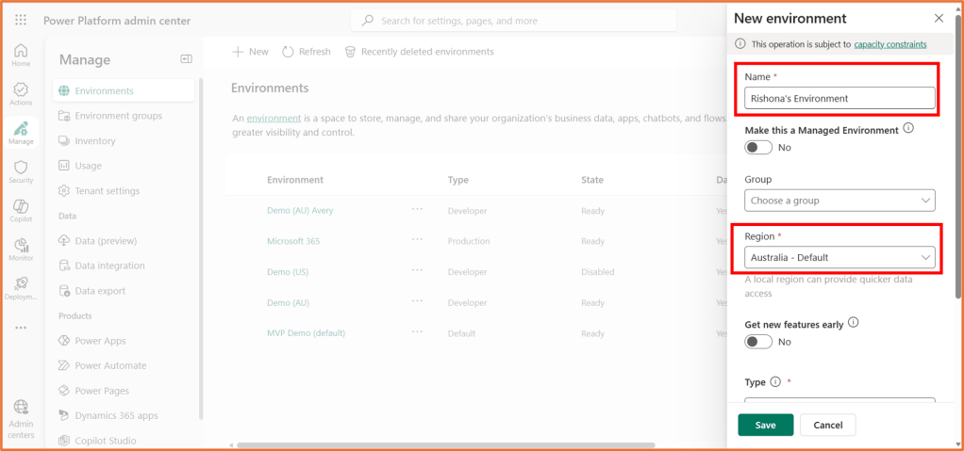Open more options for Demo (AU) Avery
Viewport: 964px width, 451px height.
(418, 209)
